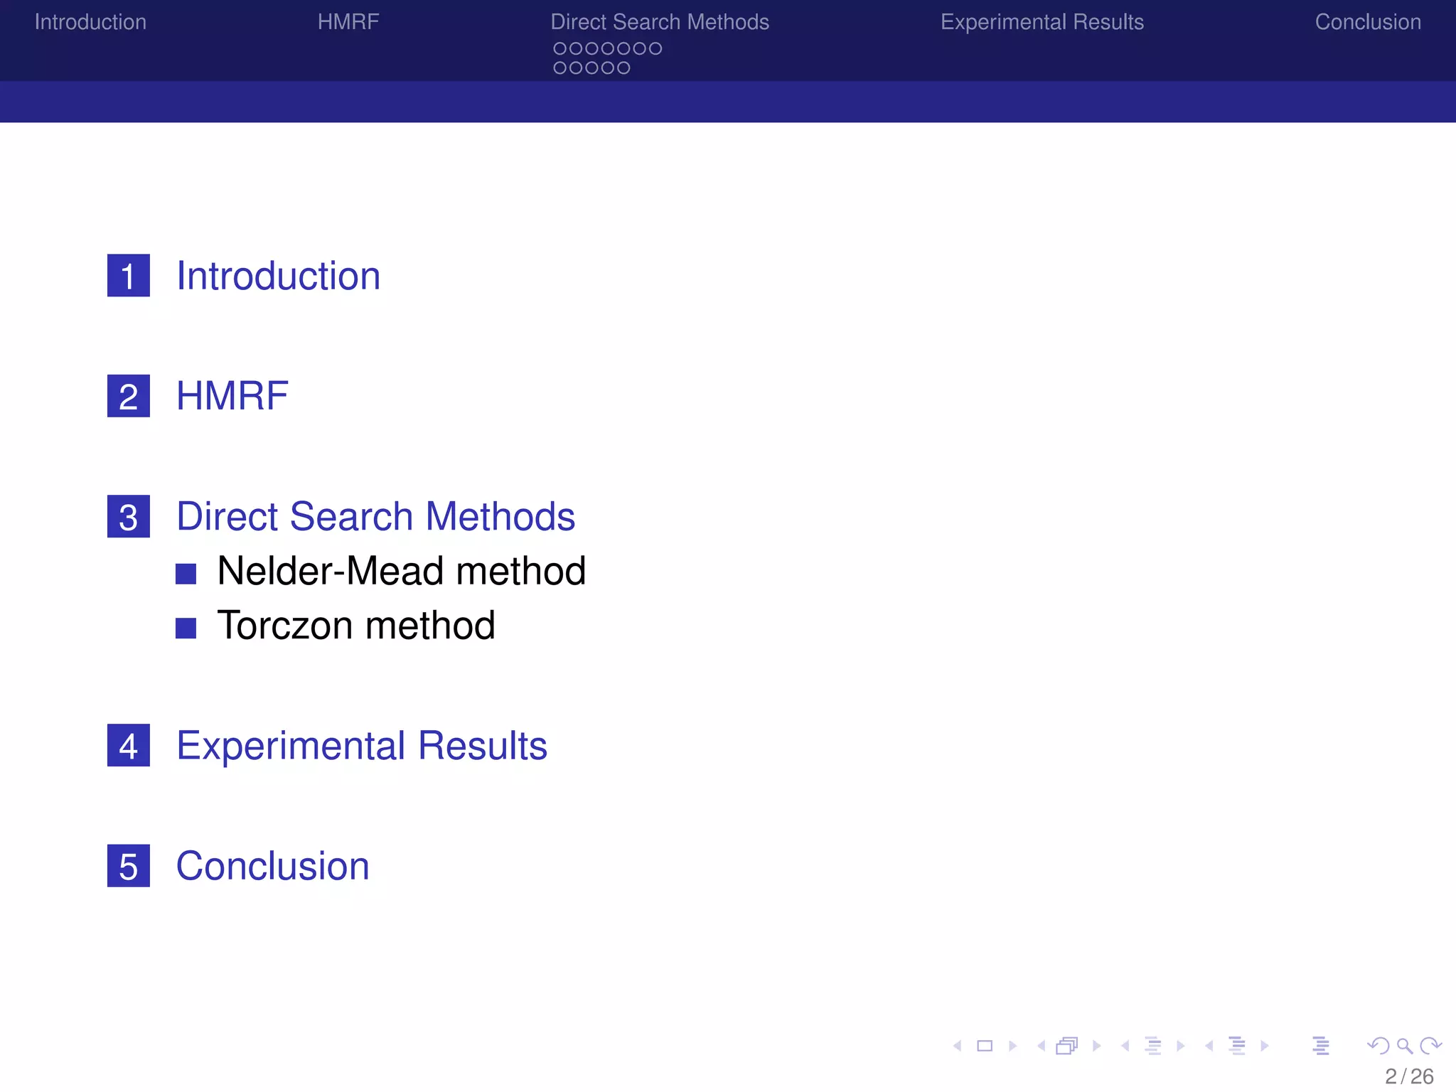Click the rightmost presentation outline icon

(x=1321, y=1046)
